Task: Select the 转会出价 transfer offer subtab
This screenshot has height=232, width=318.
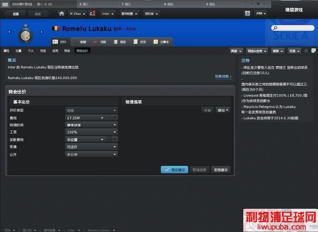Action: coord(82,51)
